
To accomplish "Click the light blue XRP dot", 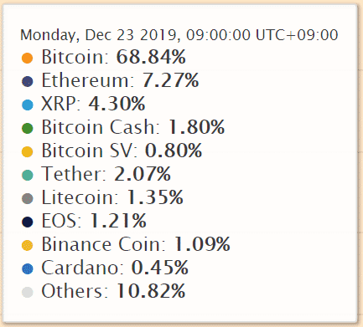I will 28,105.
